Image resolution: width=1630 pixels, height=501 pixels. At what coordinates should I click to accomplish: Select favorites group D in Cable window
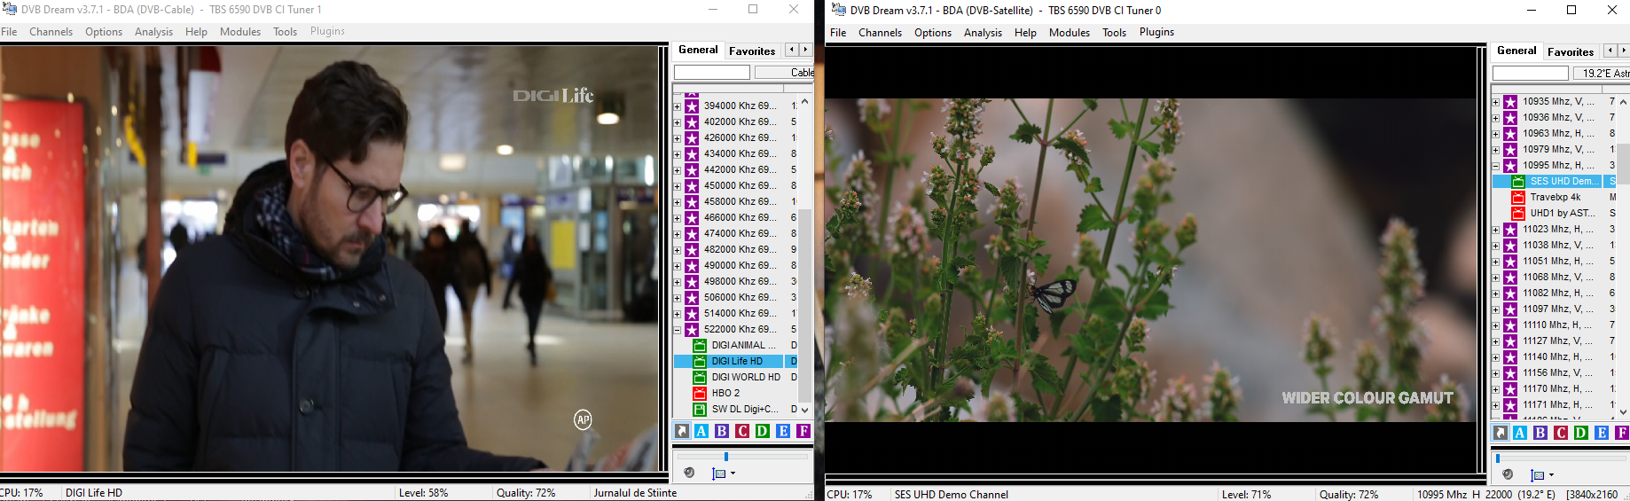point(763,431)
